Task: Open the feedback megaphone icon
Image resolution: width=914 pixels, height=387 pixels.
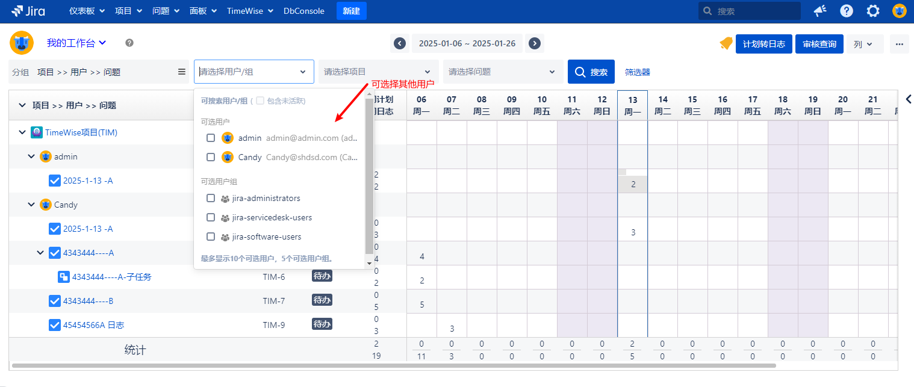Action: [820, 11]
